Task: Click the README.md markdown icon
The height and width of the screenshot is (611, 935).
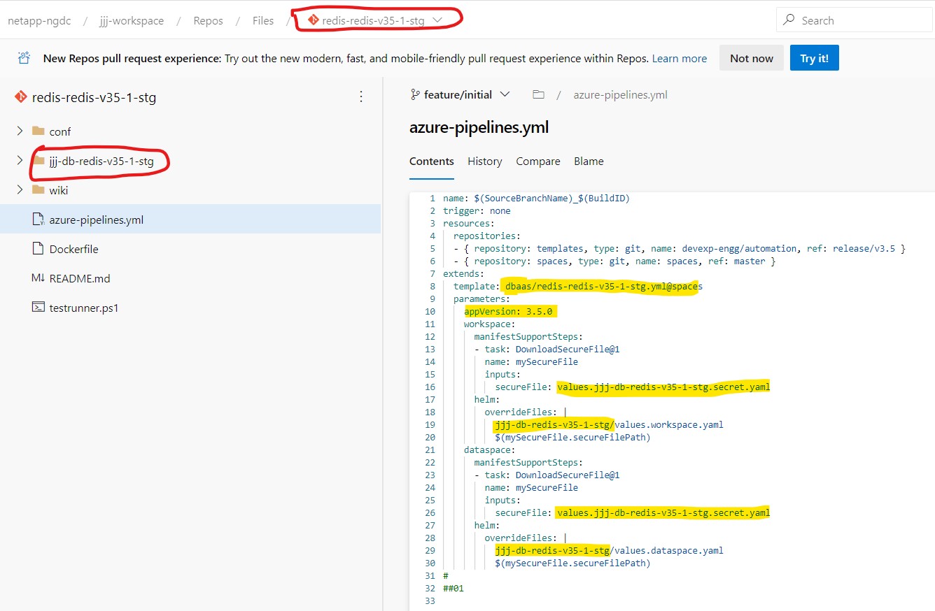Action: point(38,278)
